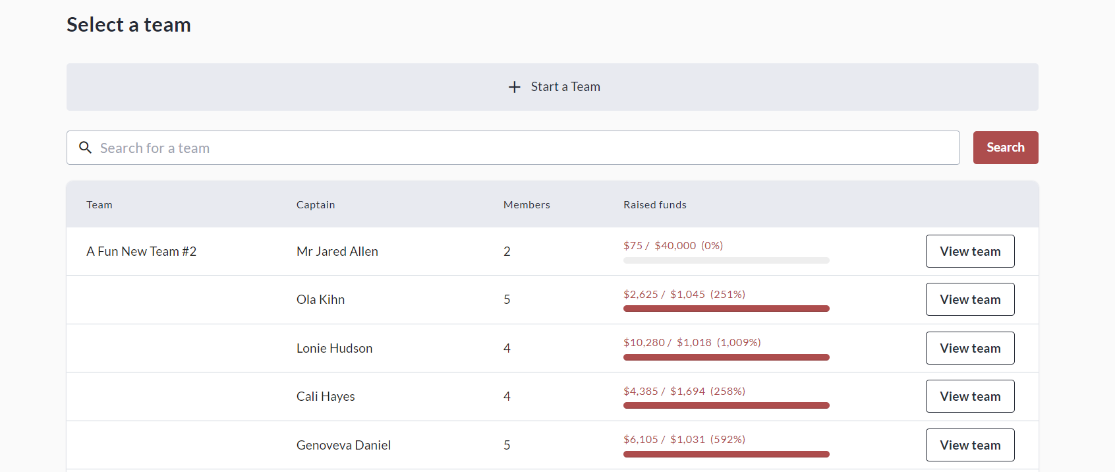Click the Captain column header
Screen dimensions: 1115x472
[316, 205]
